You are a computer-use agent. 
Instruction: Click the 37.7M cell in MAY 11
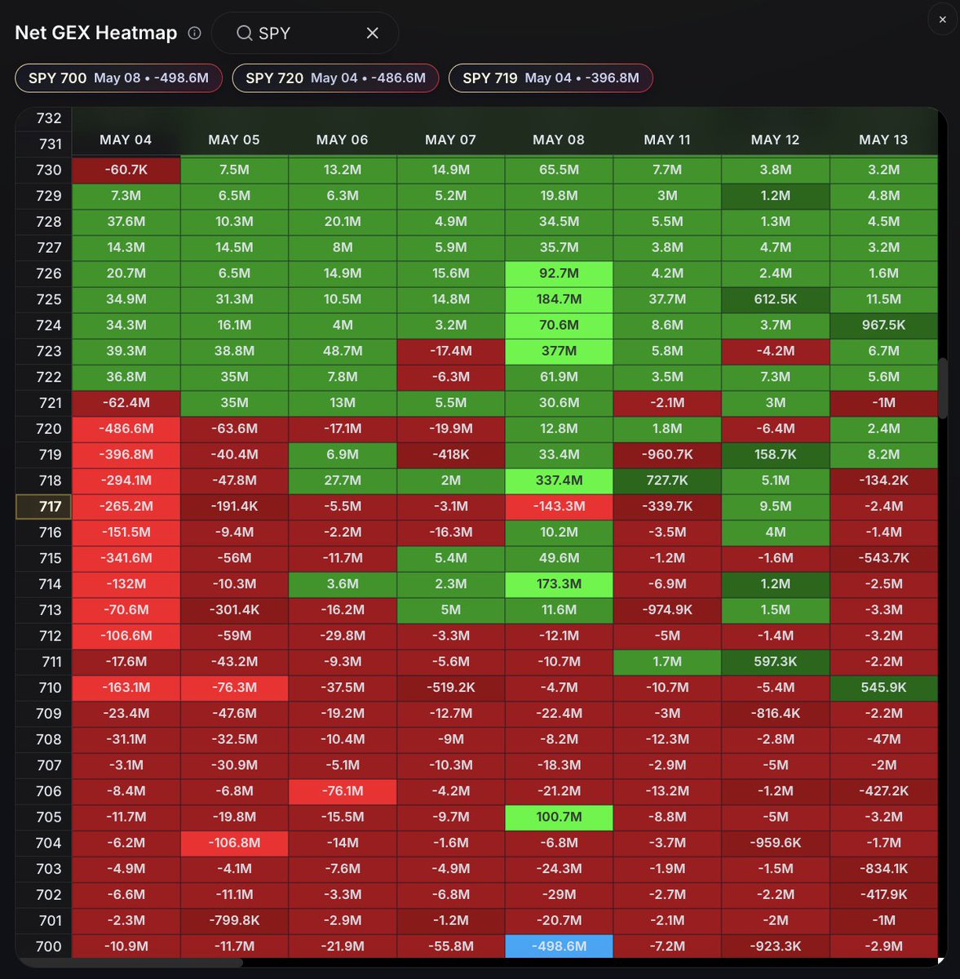667,299
